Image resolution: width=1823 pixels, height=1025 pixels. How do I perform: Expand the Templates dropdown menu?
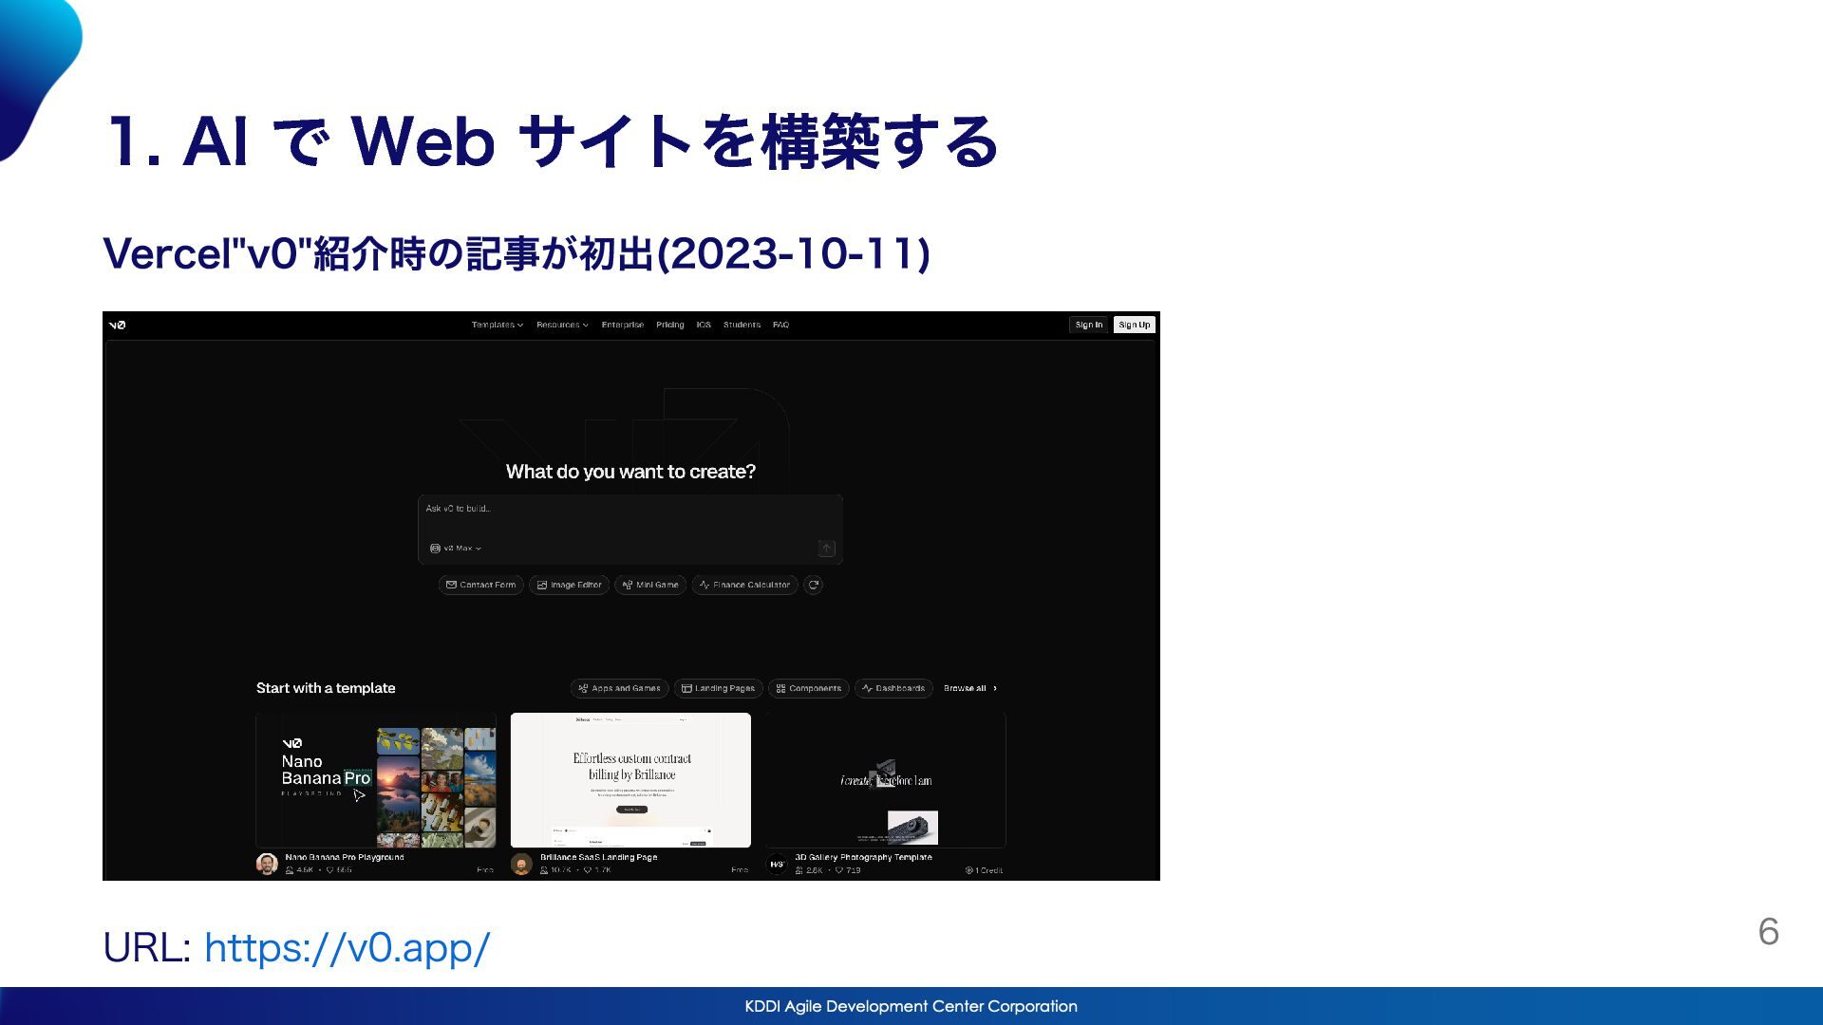pyautogui.click(x=497, y=325)
